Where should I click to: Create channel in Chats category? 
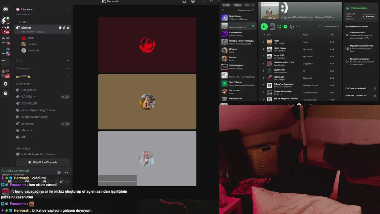point(68,60)
